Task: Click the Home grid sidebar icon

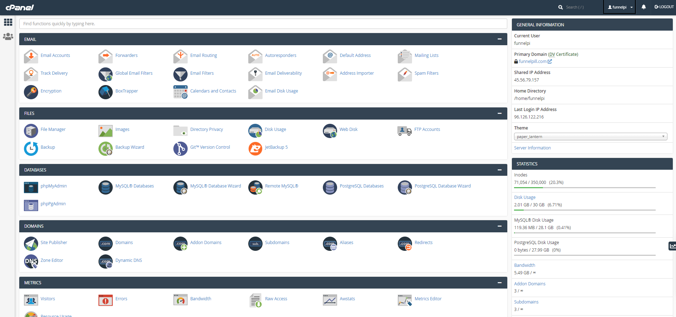Action: pyautogui.click(x=8, y=22)
